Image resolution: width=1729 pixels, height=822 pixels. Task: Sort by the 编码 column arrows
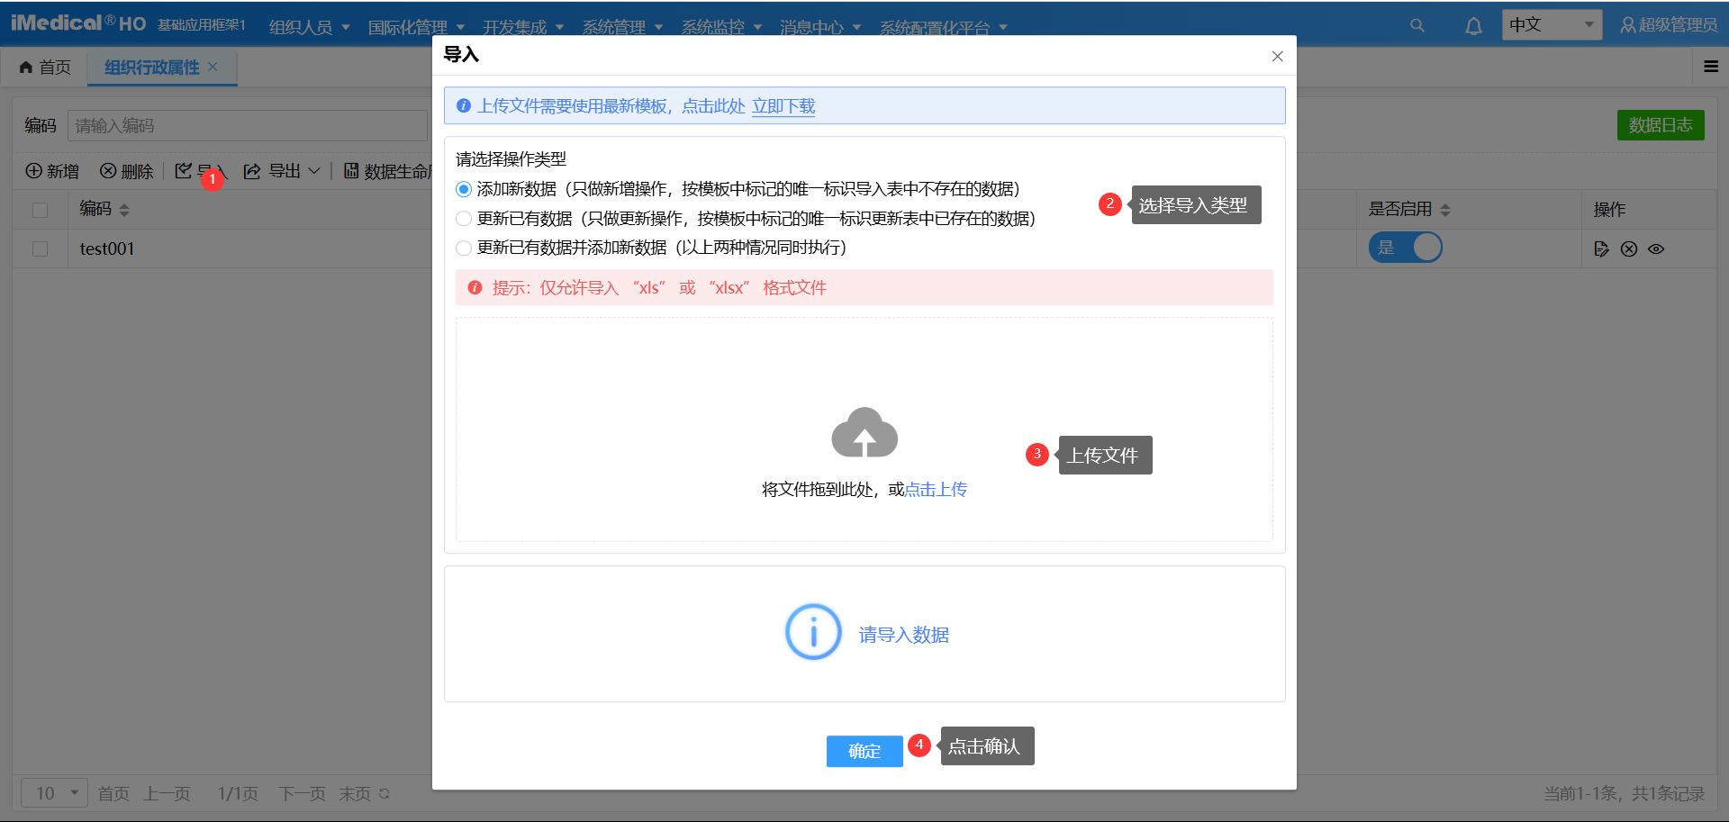point(124,210)
